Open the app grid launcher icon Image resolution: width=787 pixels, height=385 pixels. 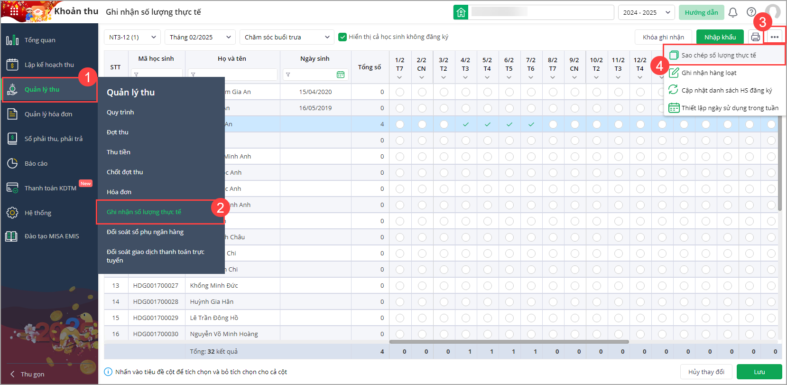point(13,11)
